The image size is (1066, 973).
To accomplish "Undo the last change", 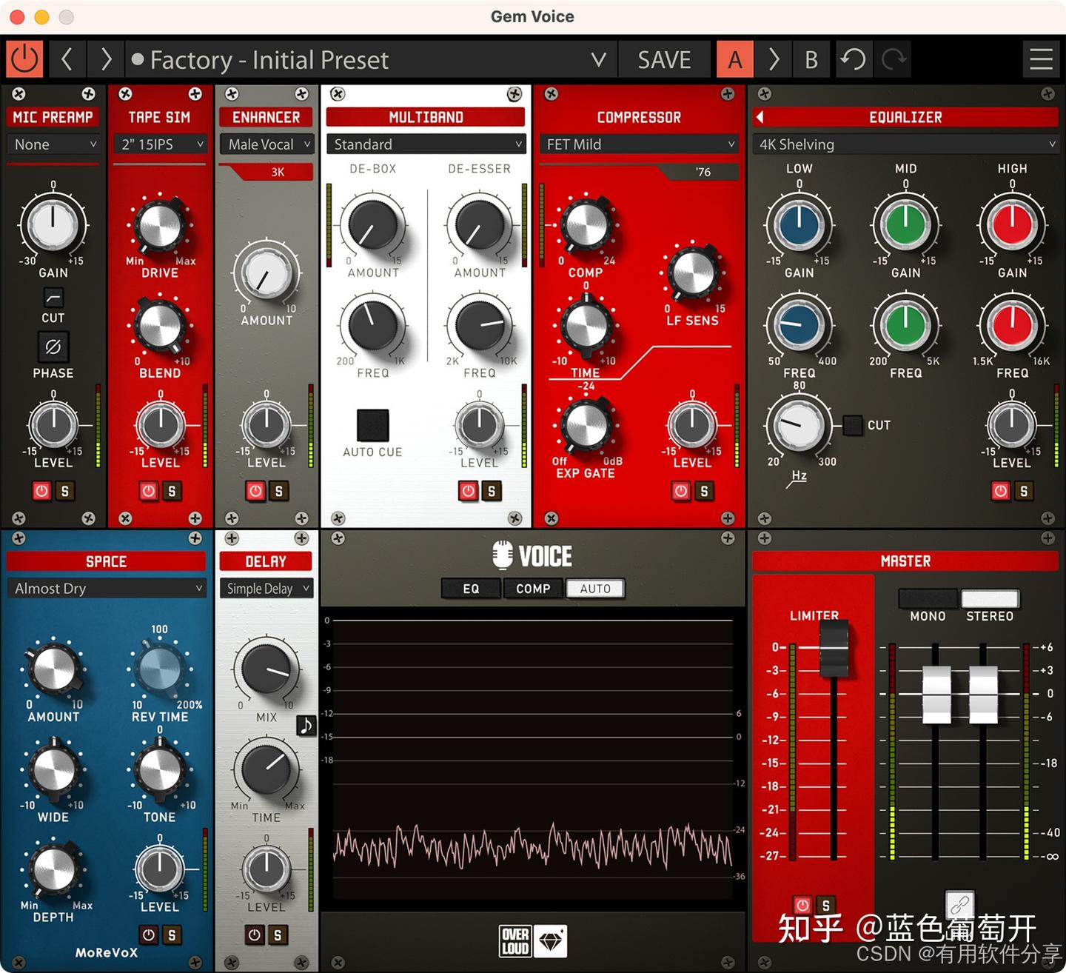I will point(854,59).
